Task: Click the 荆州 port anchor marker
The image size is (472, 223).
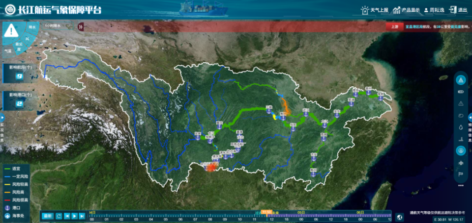Action: pyautogui.click(x=283, y=118)
